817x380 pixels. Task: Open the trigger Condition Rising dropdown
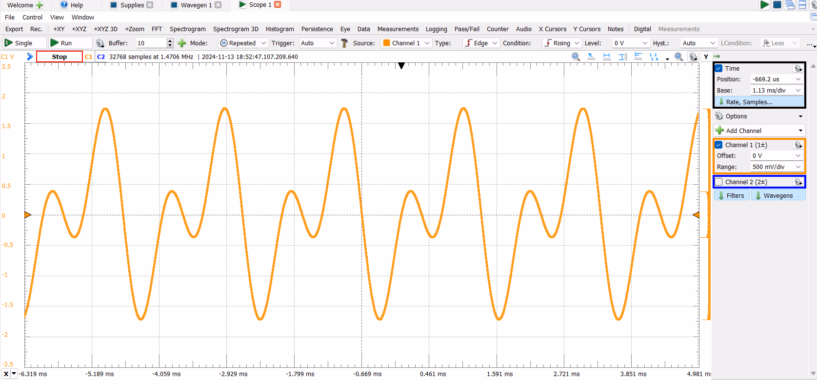562,43
